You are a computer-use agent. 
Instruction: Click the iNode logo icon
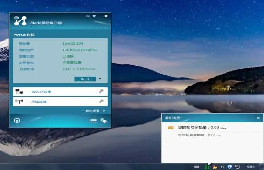21,21
